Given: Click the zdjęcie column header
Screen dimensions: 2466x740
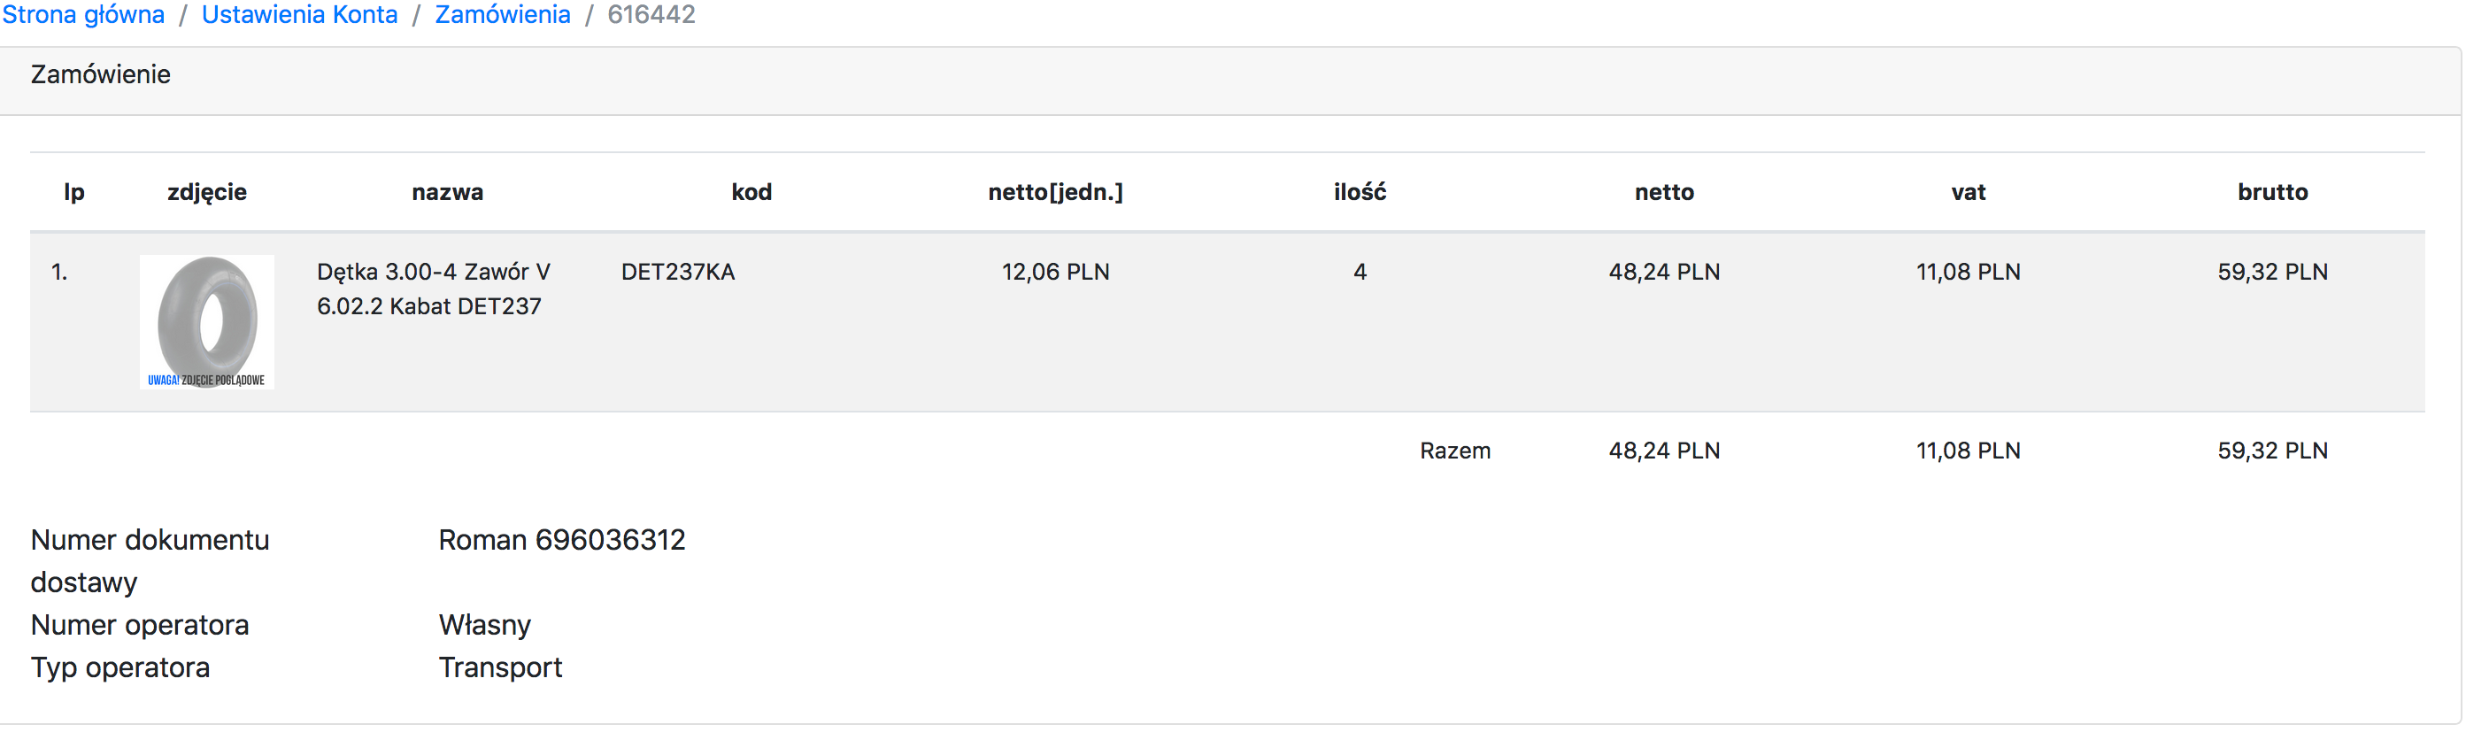Looking at the screenshot, I should (207, 192).
